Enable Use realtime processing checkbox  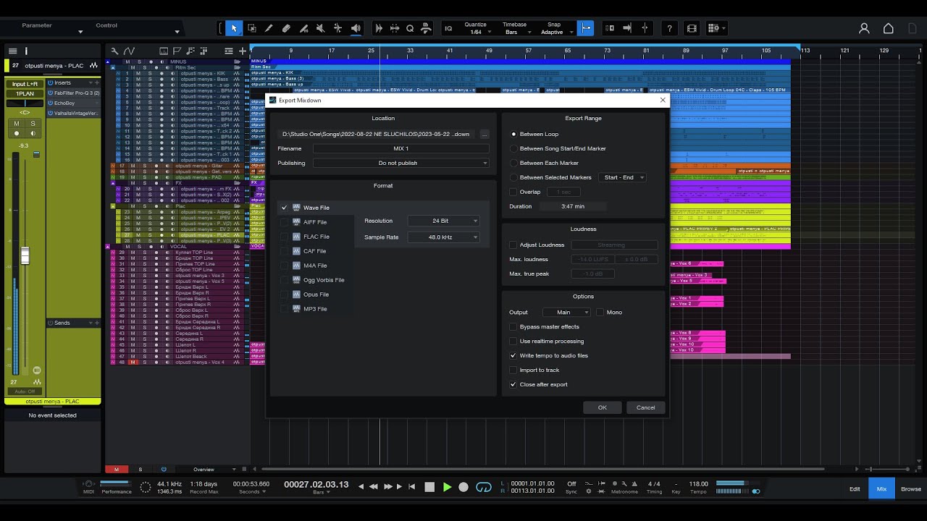click(513, 341)
